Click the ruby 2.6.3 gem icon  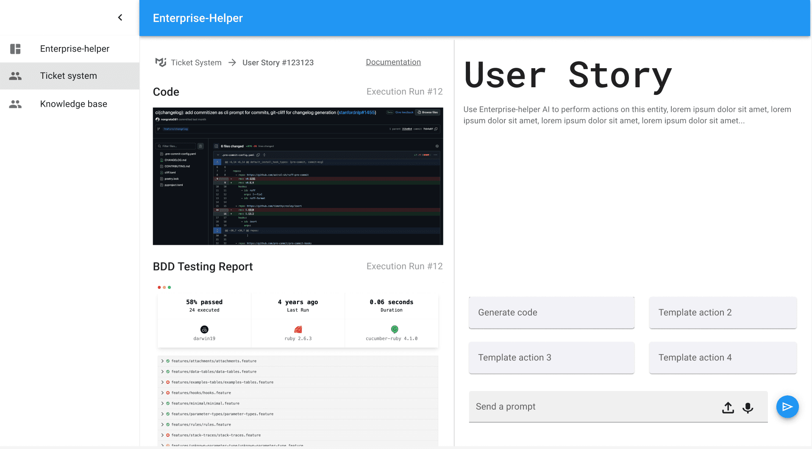click(x=298, y=330)
